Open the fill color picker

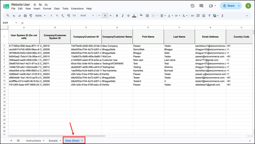pyautogui.click(x=141, y=16)
